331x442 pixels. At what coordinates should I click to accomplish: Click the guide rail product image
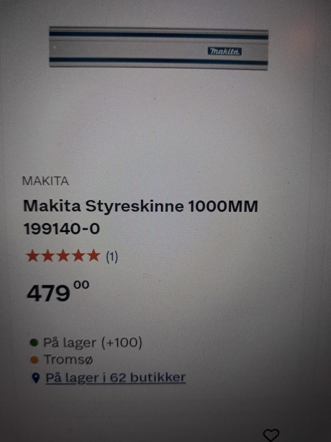[159, 49]
